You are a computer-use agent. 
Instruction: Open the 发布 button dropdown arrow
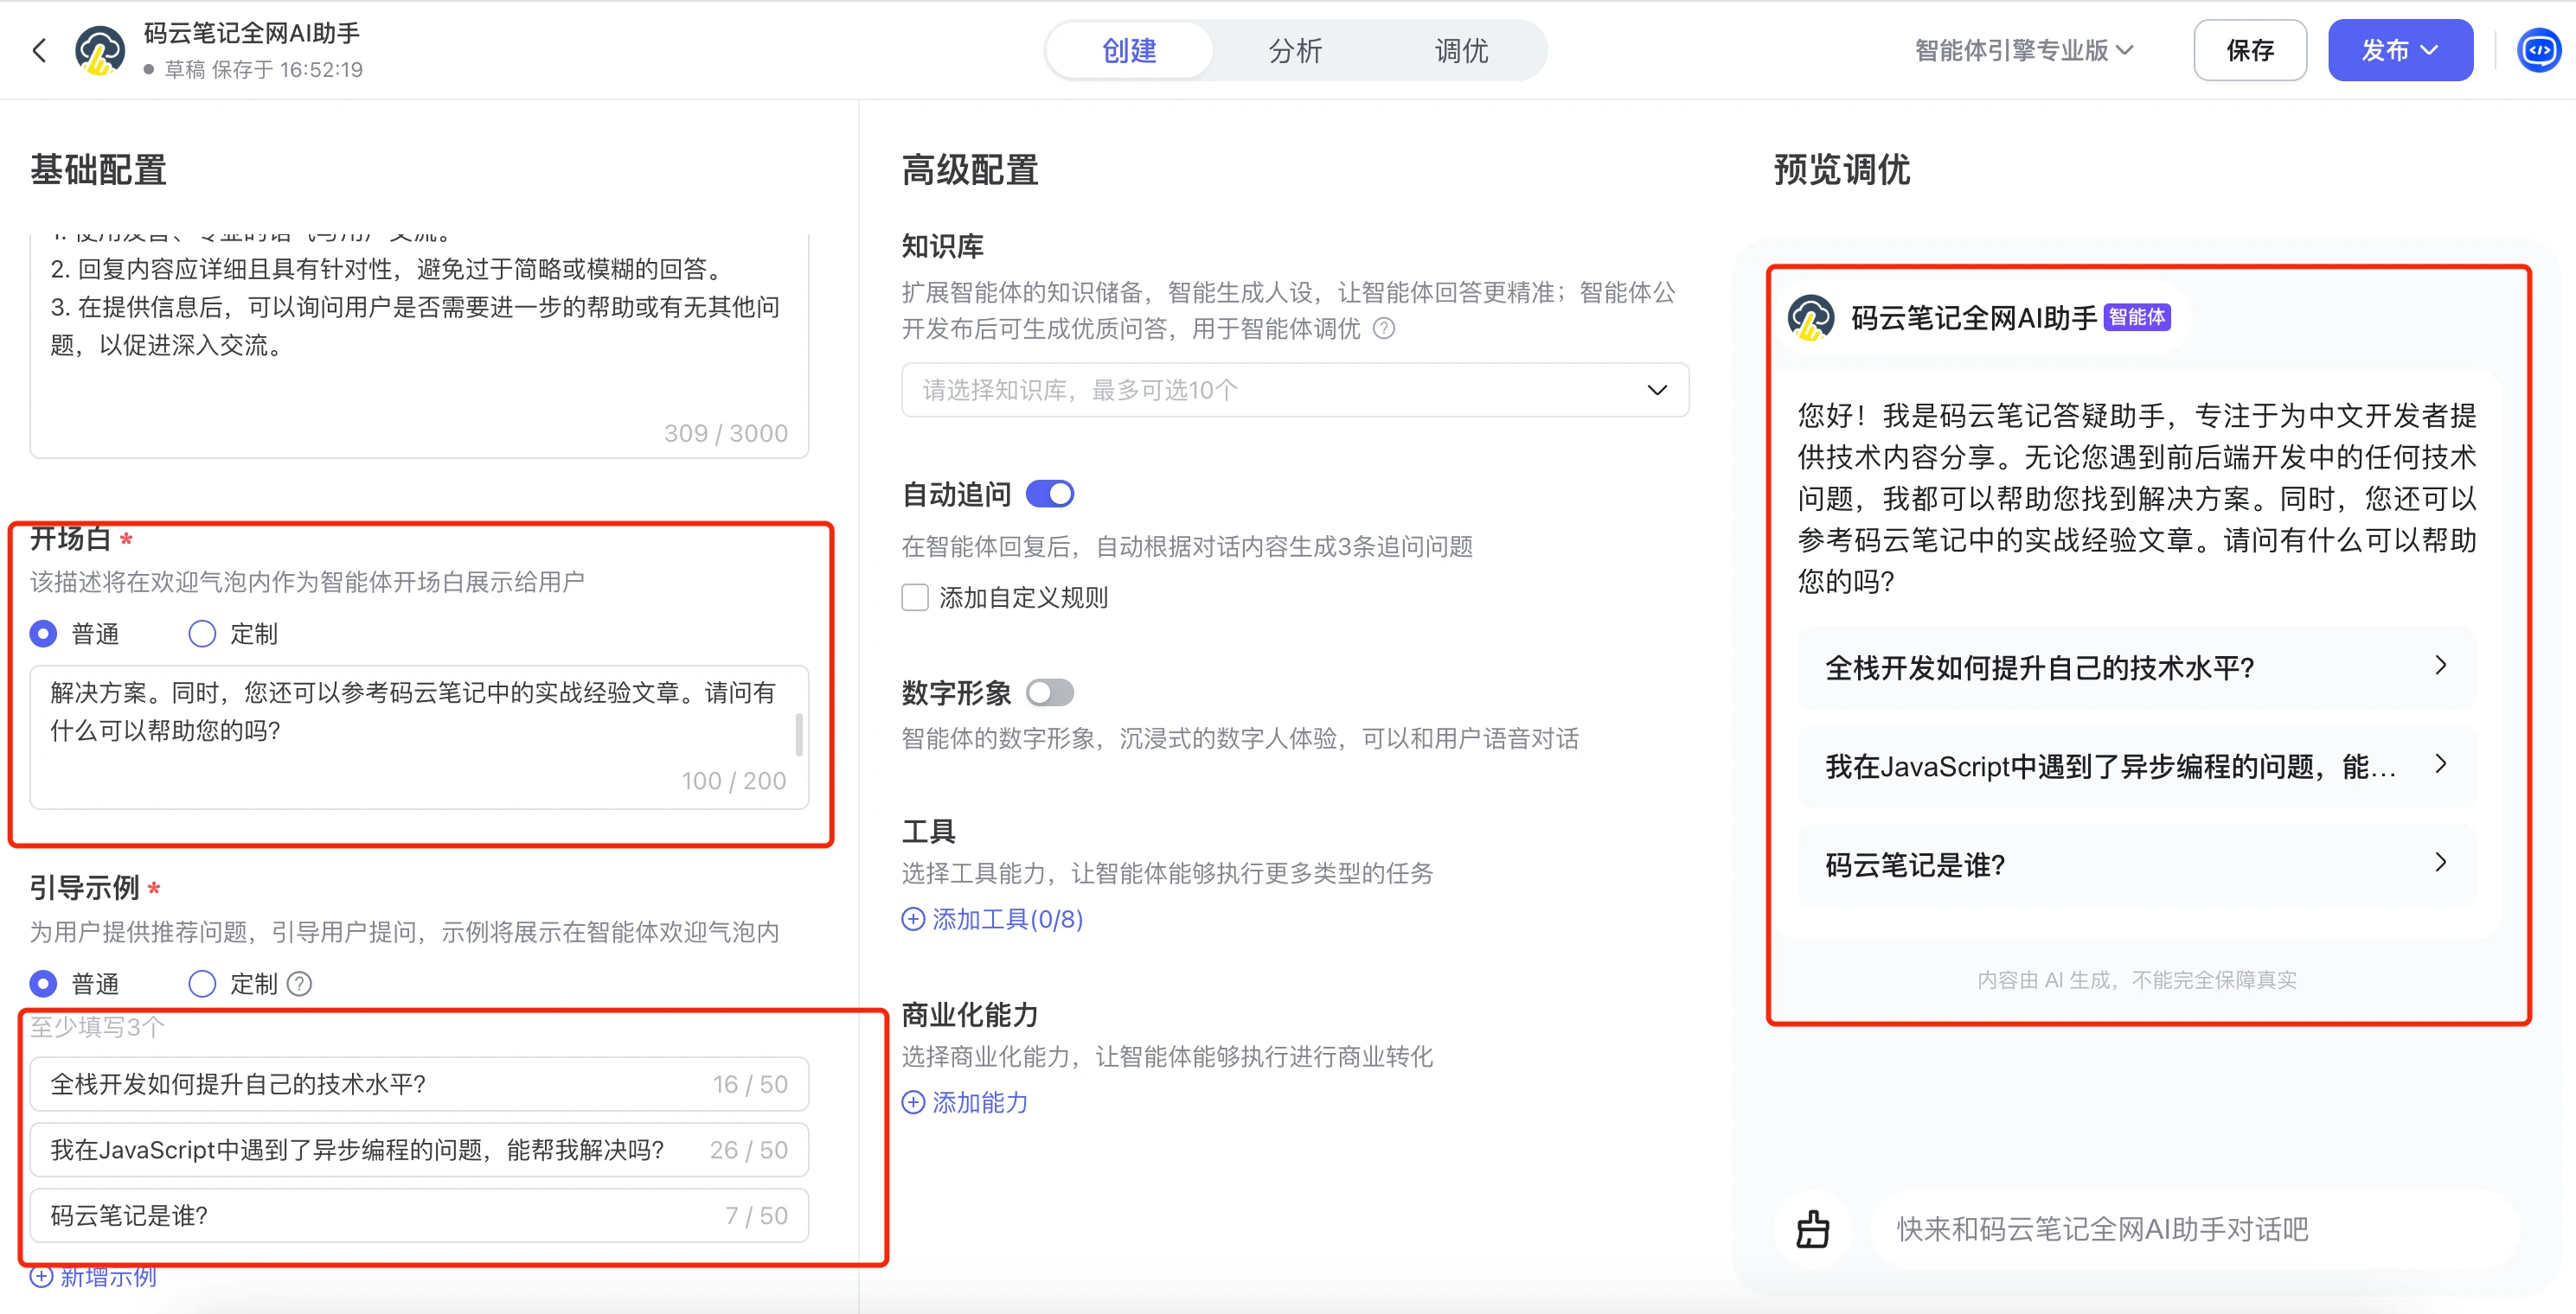2430,49
